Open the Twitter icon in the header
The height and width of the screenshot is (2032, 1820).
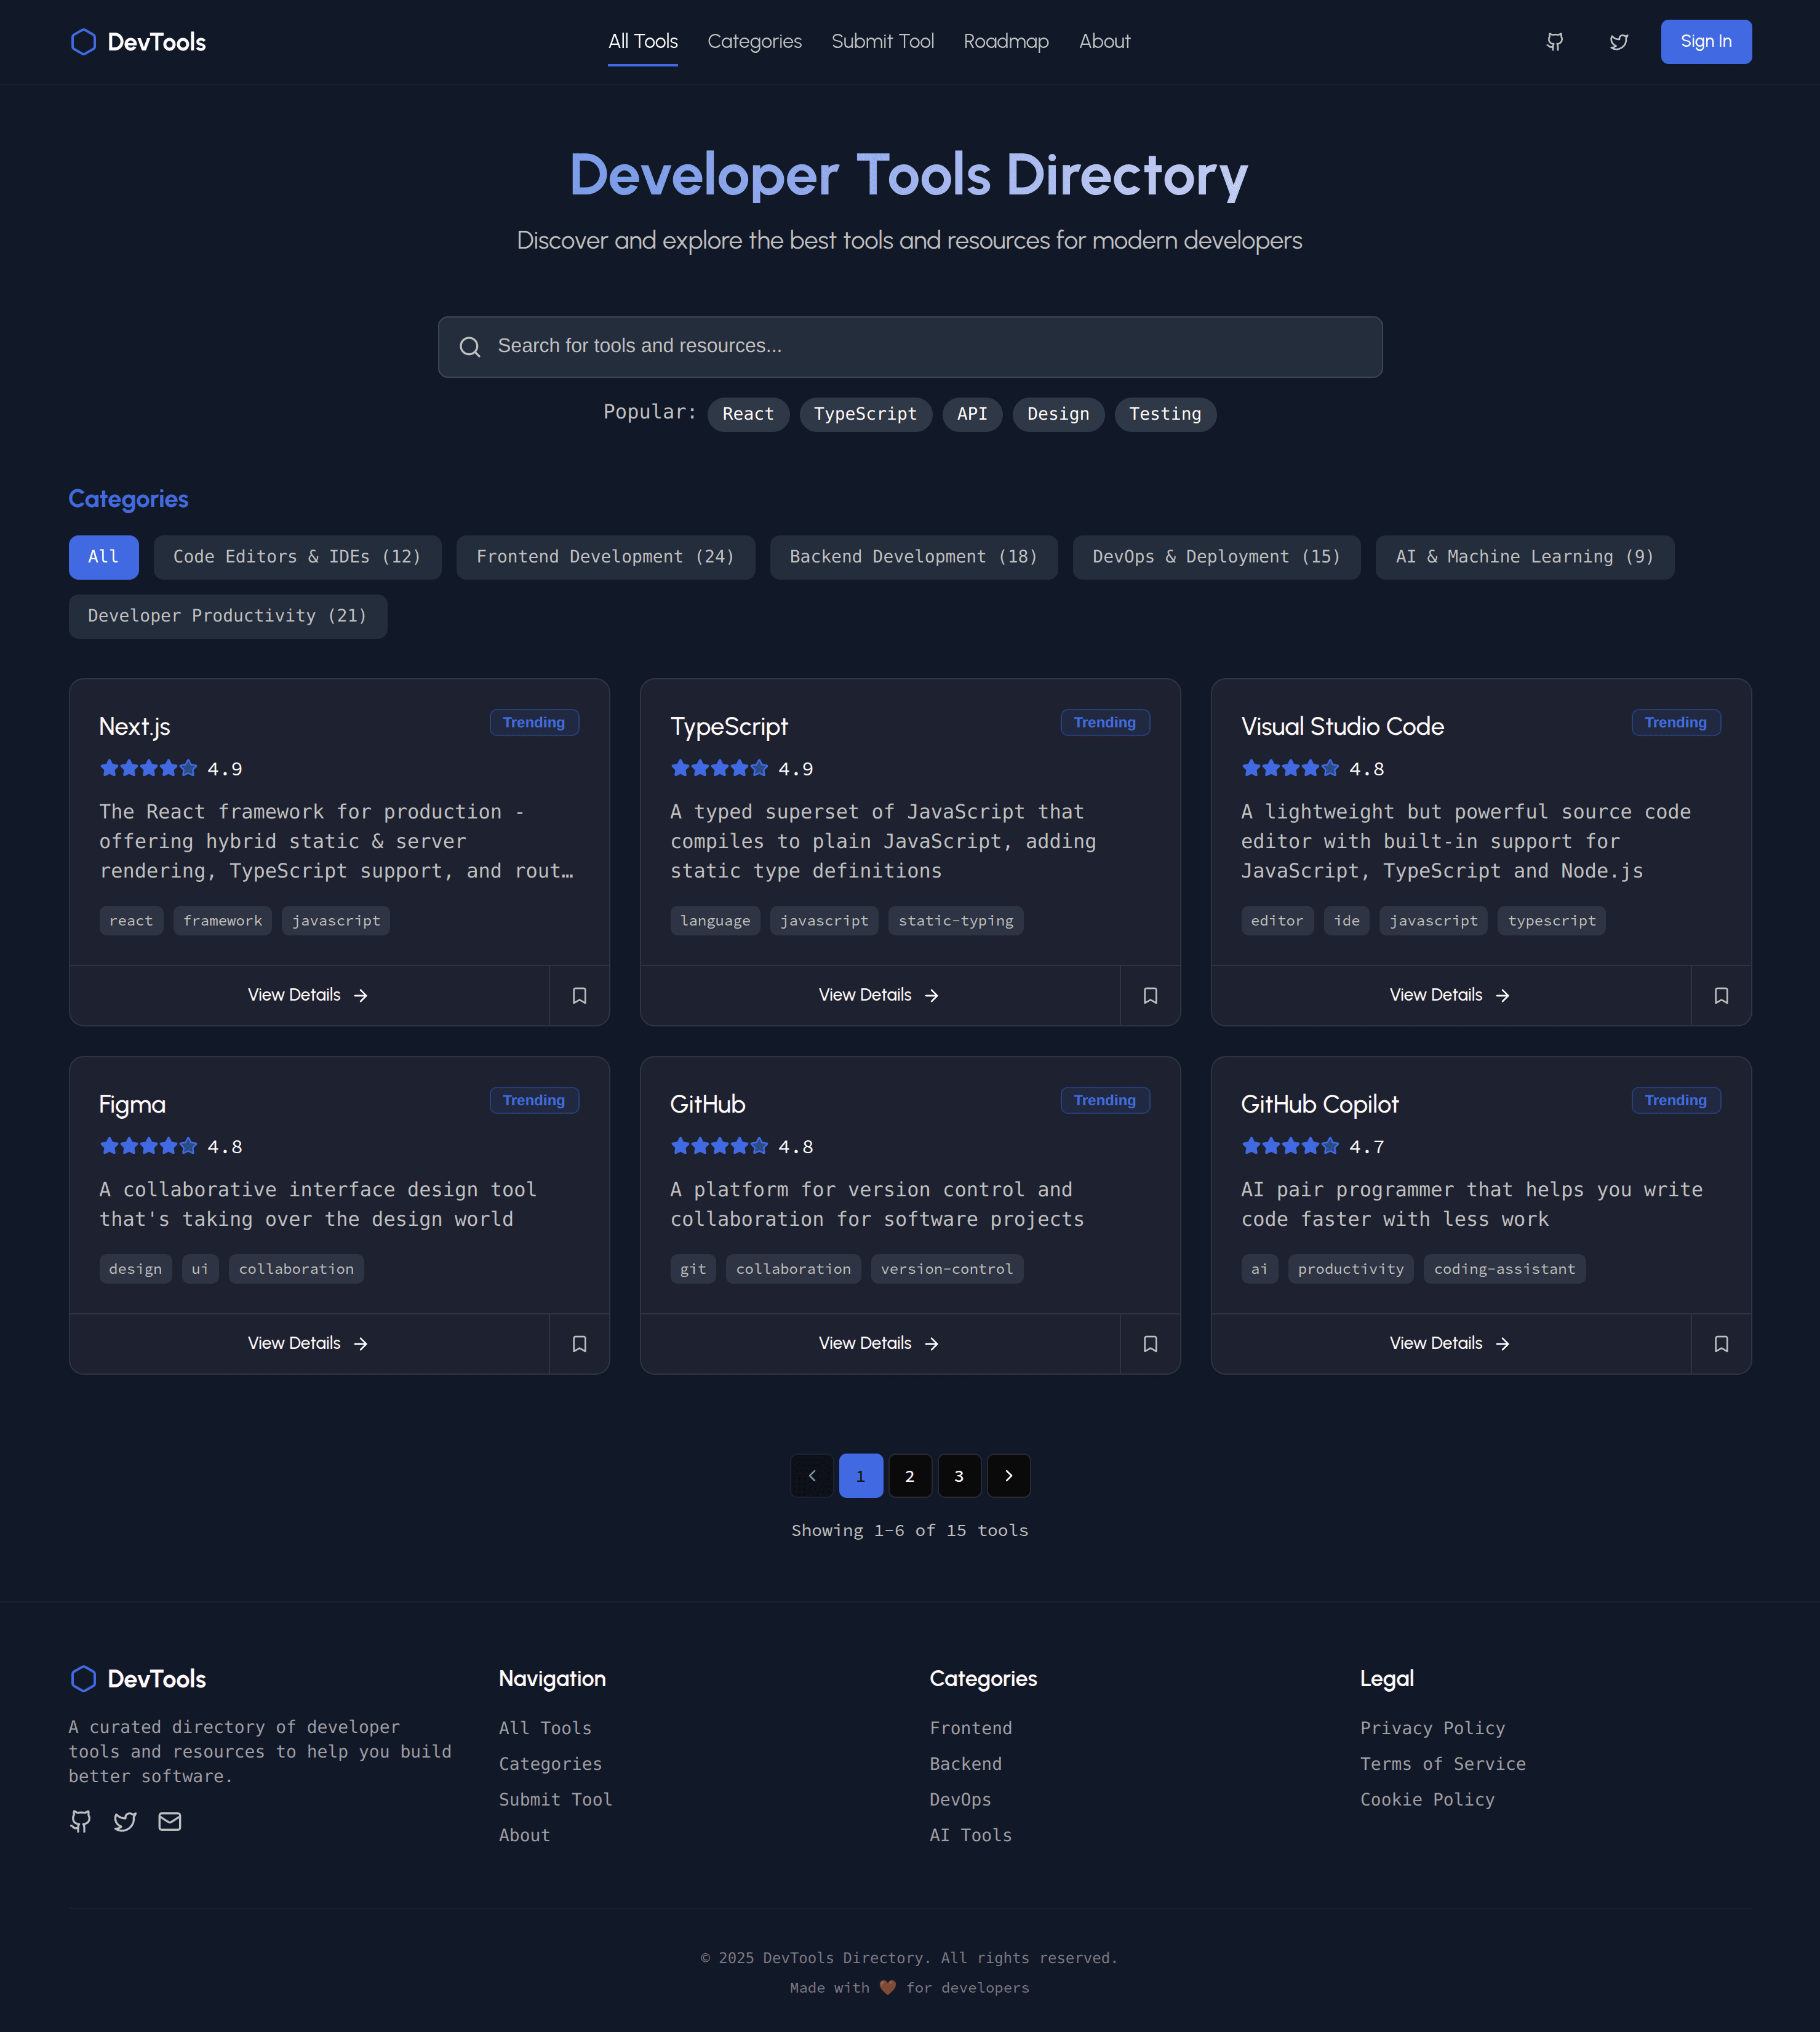1619,42
